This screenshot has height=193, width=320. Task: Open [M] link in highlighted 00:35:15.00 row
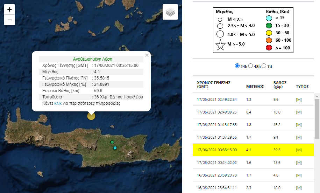tap(299, 150)
